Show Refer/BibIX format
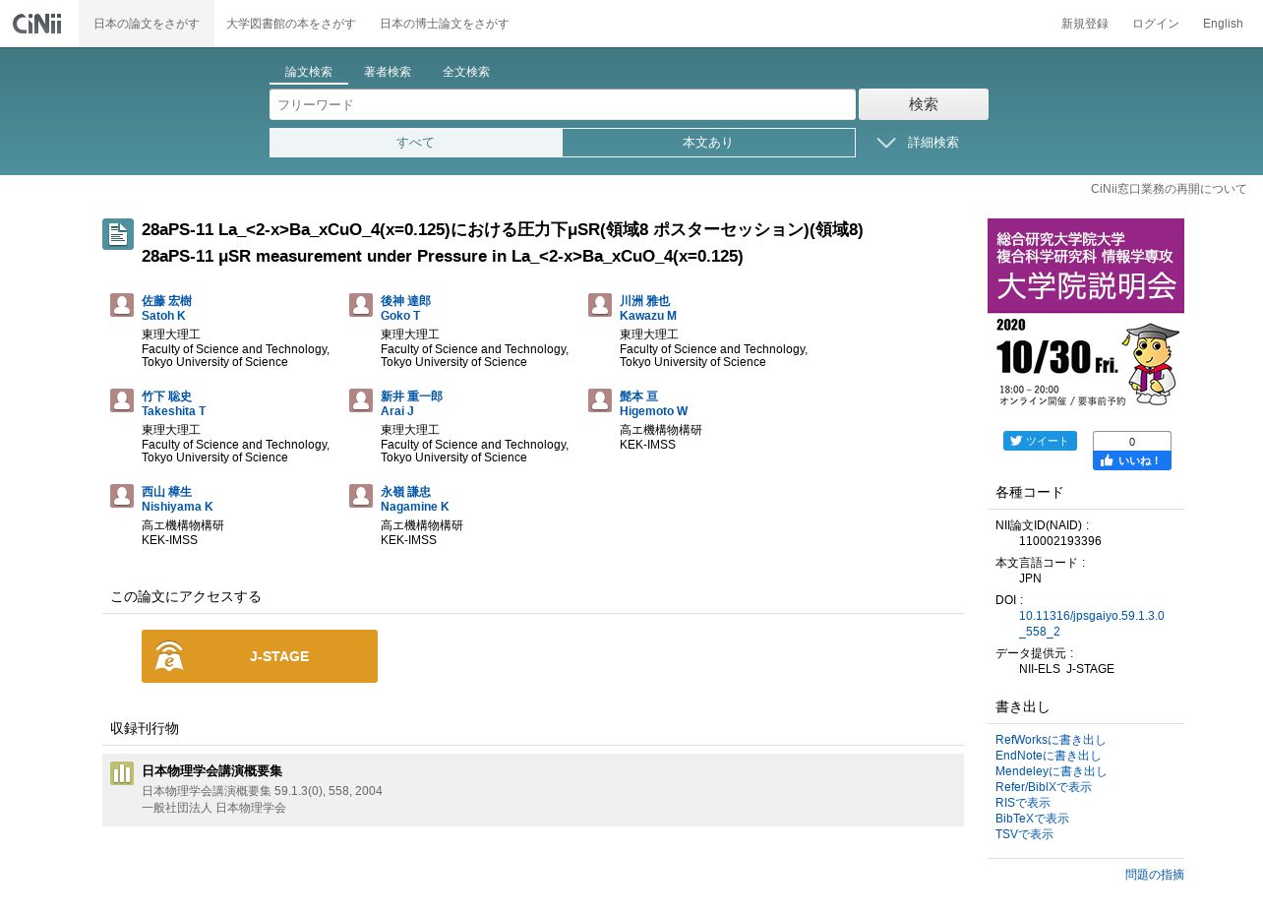This screenshot has height=914, width=1263. [1044, 787]
